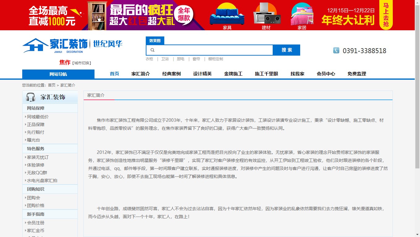Click the headphone icon by 家汇装饰
The width and height of the screenshot is (420, 237).
31,97
